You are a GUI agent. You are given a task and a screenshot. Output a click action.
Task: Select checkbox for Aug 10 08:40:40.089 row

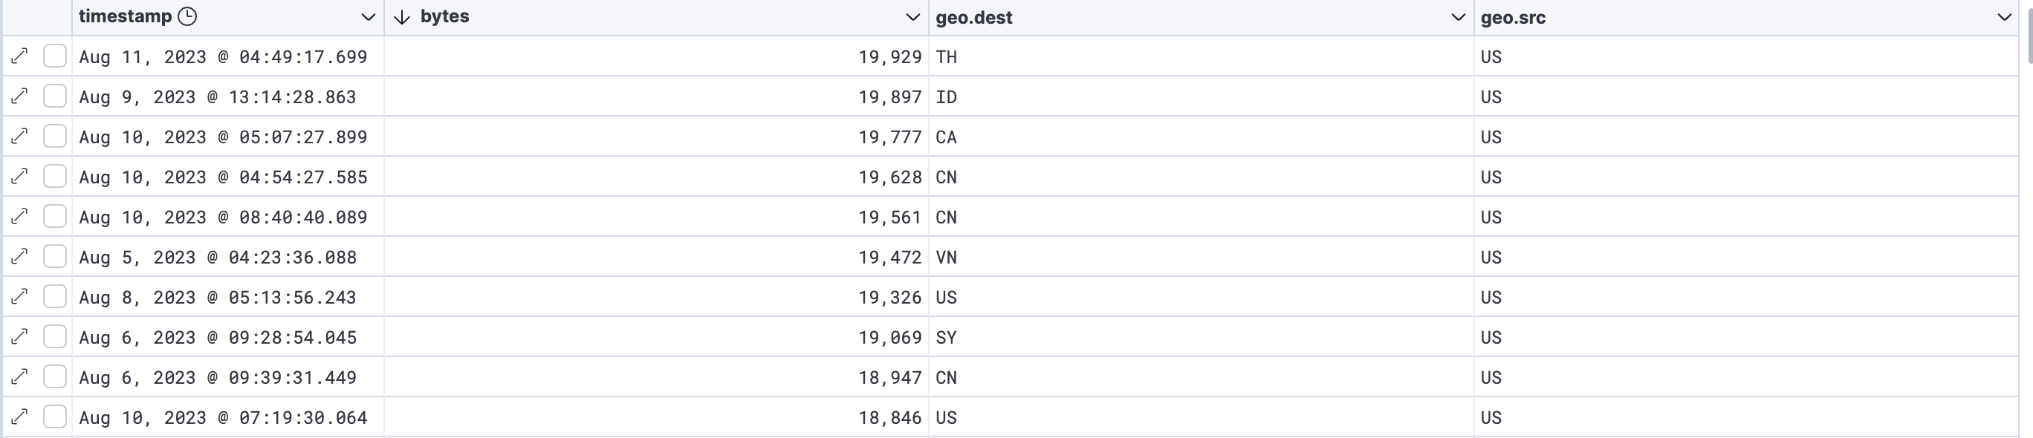(54, 216)
